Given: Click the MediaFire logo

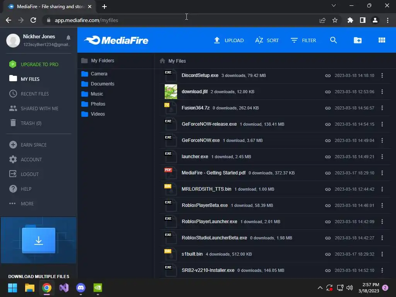Looking at the screenshot, I should click(116, 40).
